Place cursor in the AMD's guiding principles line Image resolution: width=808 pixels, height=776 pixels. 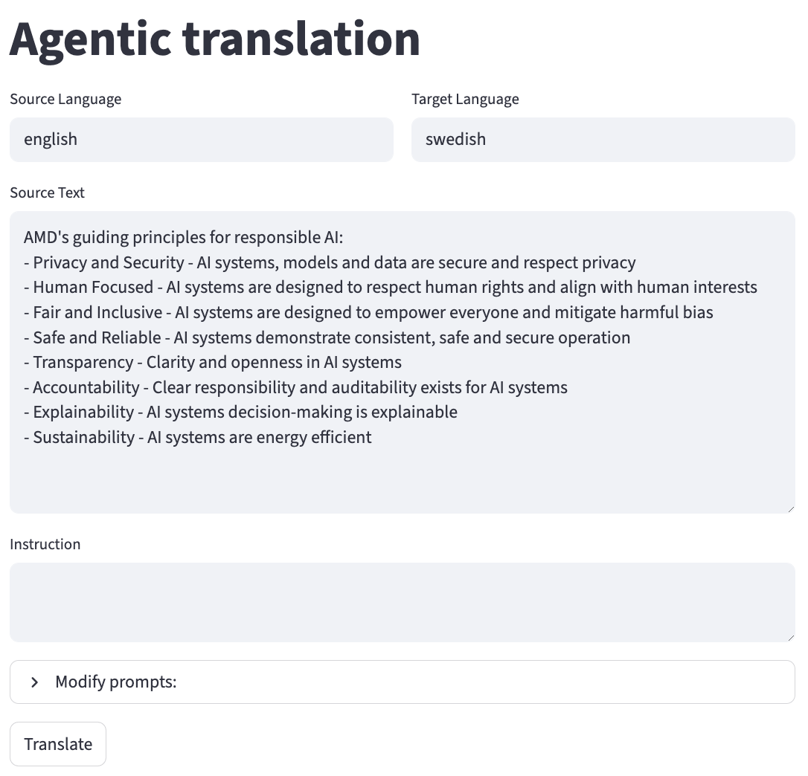[183, 238]
